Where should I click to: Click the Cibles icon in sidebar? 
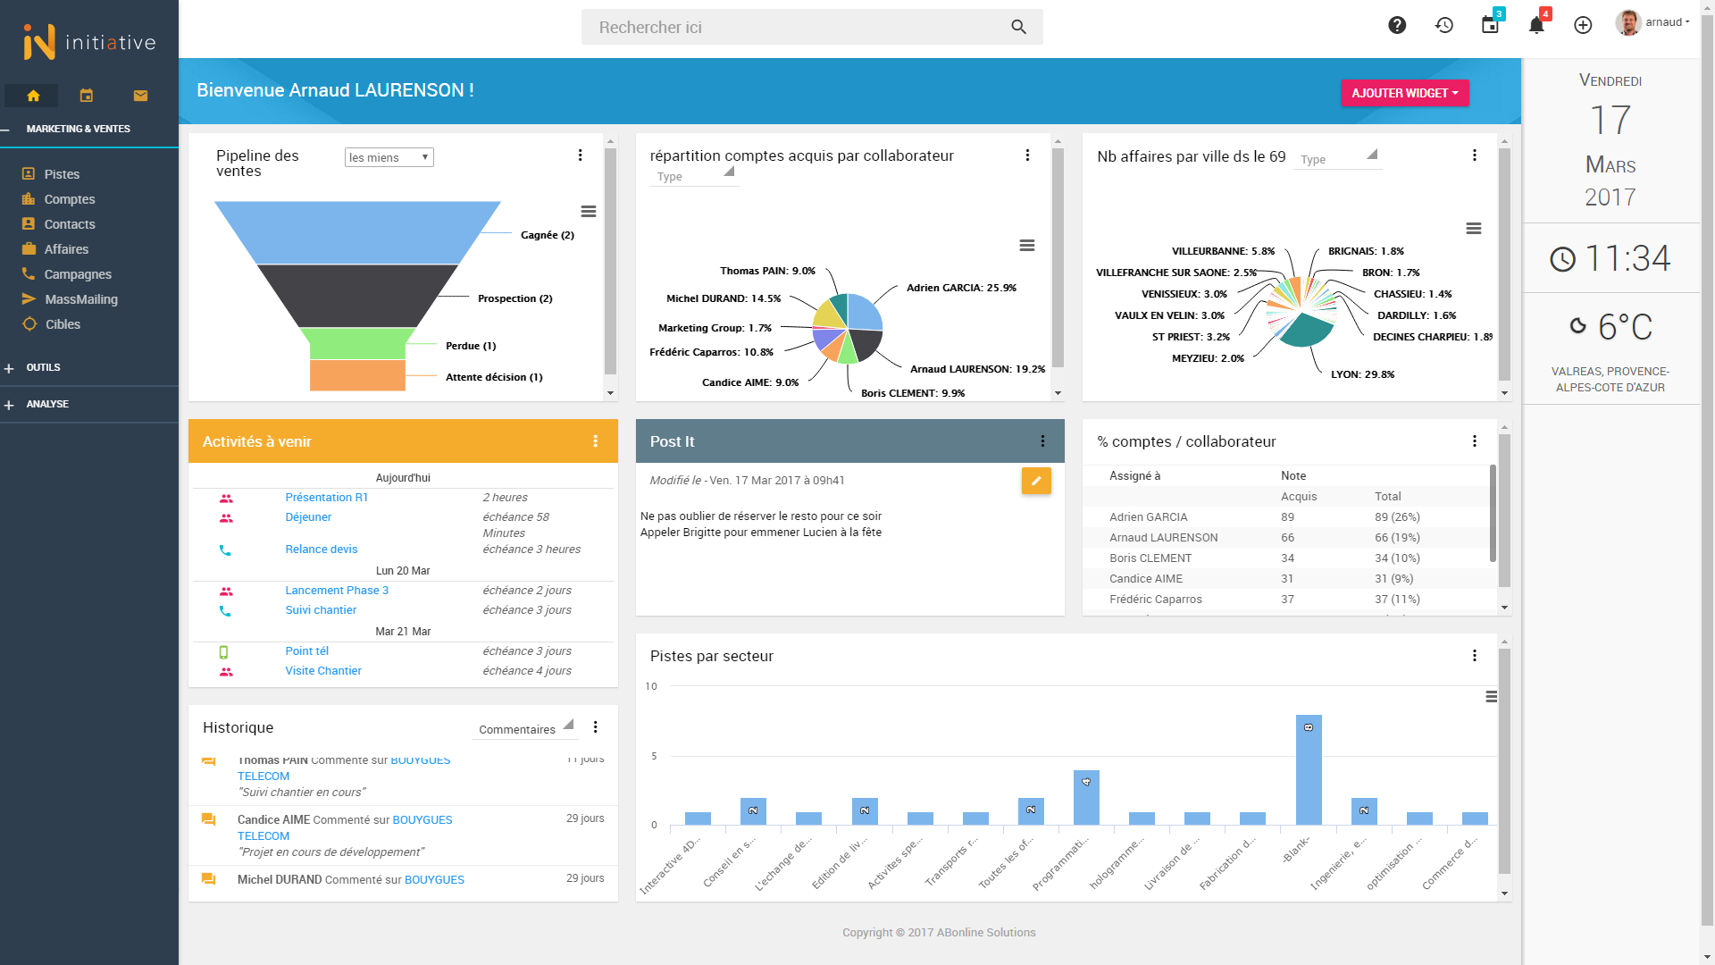[x=29, y=323]
